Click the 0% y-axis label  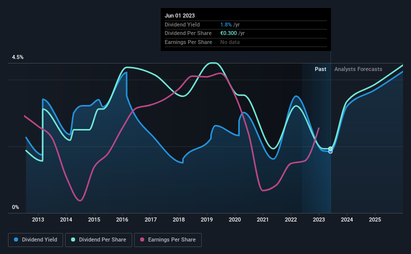point(16,207)
